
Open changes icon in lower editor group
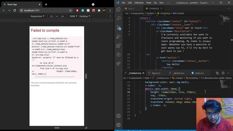click(217, 73)
